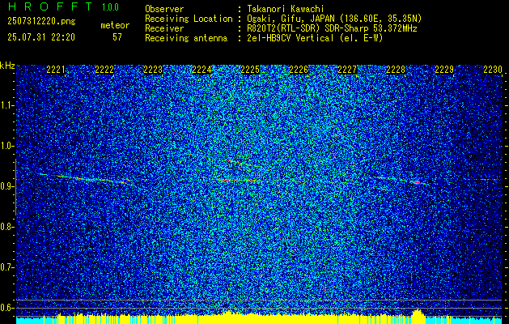This screenshot has width=509, height=324.
Task: Click the 0.7 kHz axis label
Action: (6, 267)
